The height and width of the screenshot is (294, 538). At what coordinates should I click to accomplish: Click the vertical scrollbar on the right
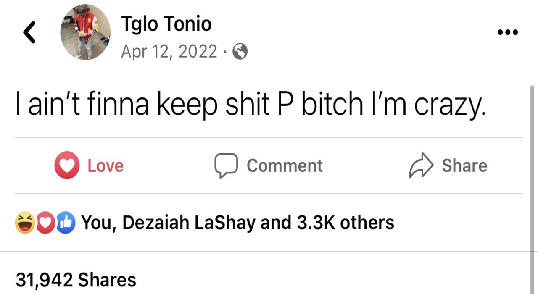[x=533, y=168]
